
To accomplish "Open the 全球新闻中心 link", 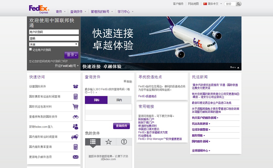I will pos(201,151).
